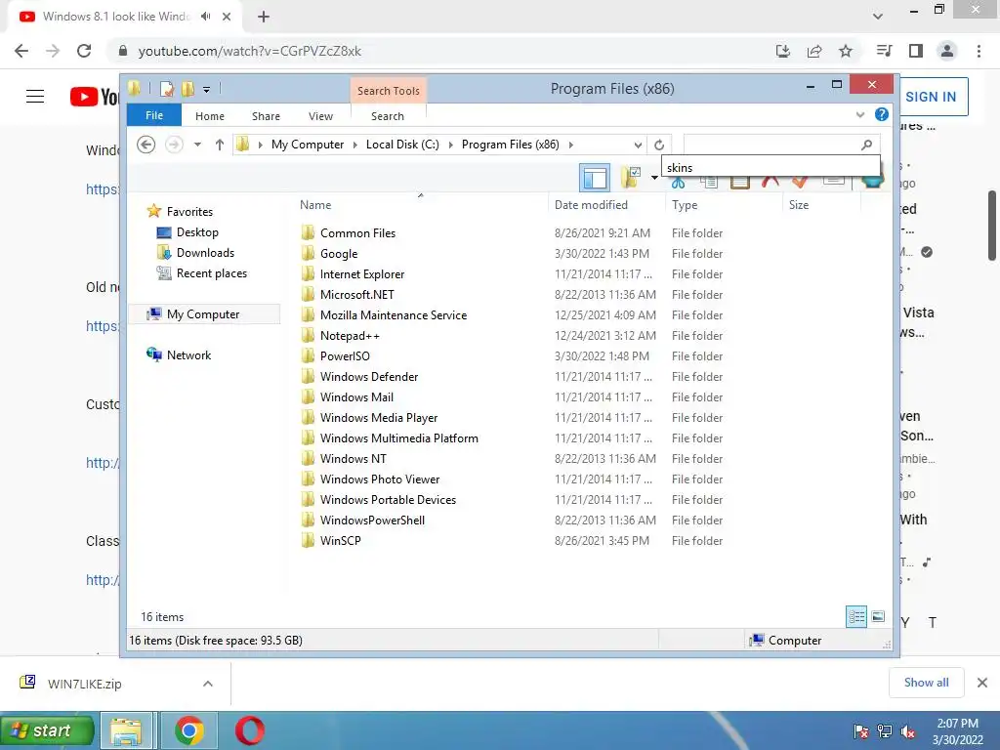This screenshot has width=1000, height=750.
Task: Click Show all downloads button
Action: (x=926, y=683)
